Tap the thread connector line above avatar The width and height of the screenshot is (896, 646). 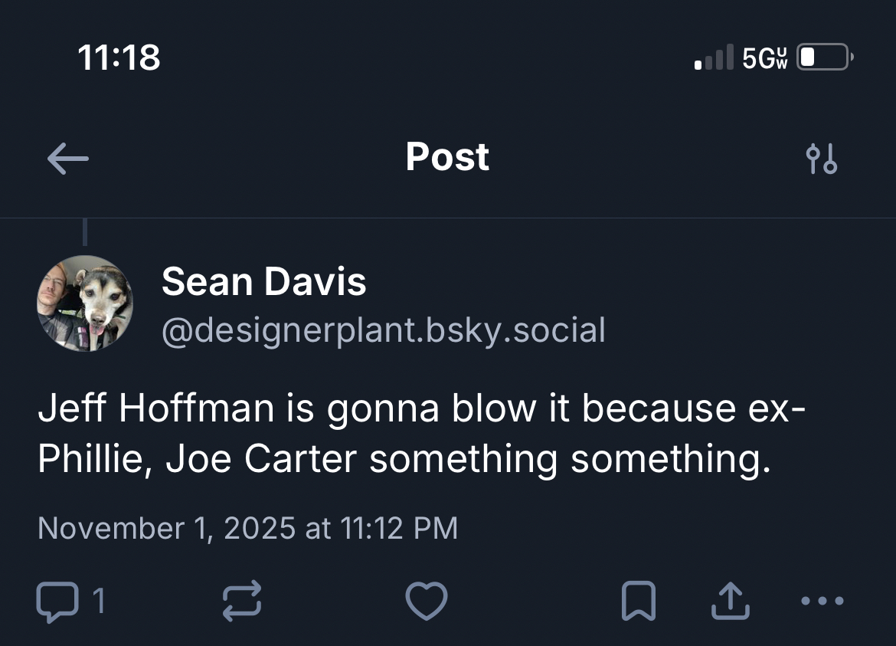[84, 232]
